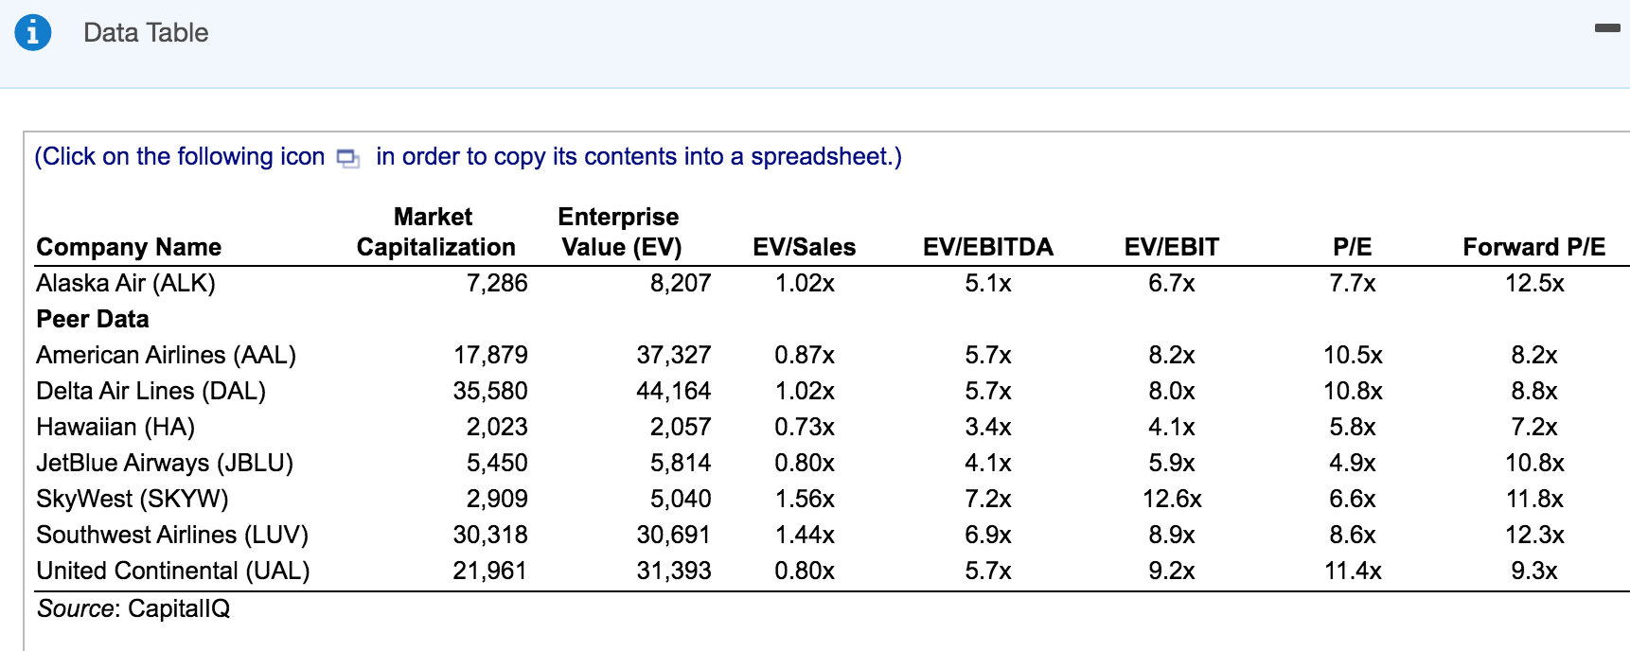Screen dimensions: 1630x651
Task: Click Alaska Air market cap 7,286
Action: [497, 283]
